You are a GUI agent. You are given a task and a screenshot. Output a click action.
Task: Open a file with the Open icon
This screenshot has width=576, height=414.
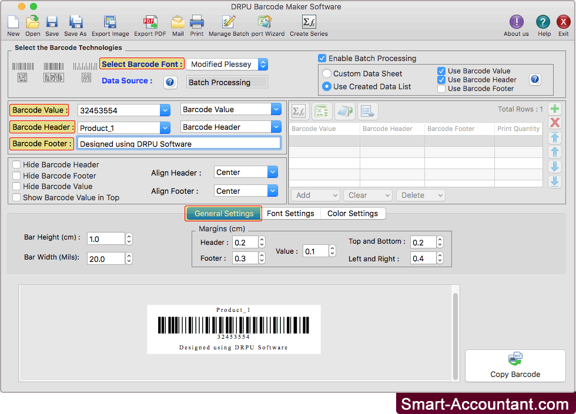click(33, 22)
